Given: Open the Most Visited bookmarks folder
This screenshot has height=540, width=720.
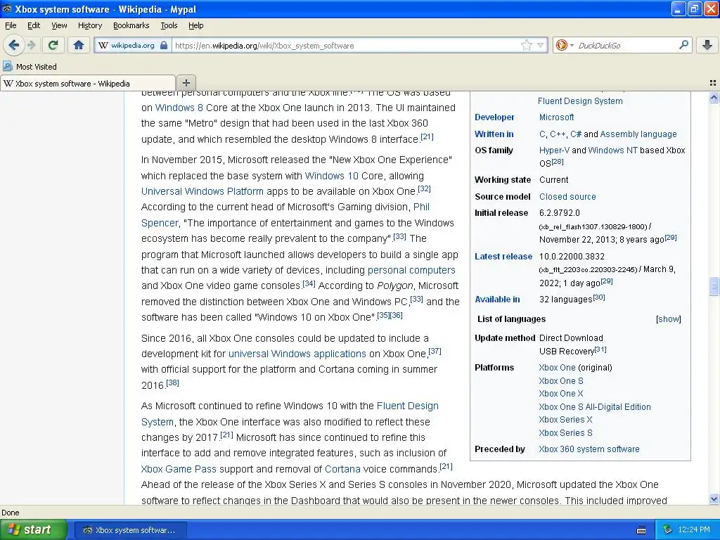Looking at the screenshot, I should [x=30, y=67].
